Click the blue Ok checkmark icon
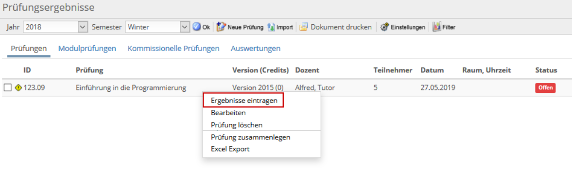Viewport: 572px width, 189px height. click(197, 27)
